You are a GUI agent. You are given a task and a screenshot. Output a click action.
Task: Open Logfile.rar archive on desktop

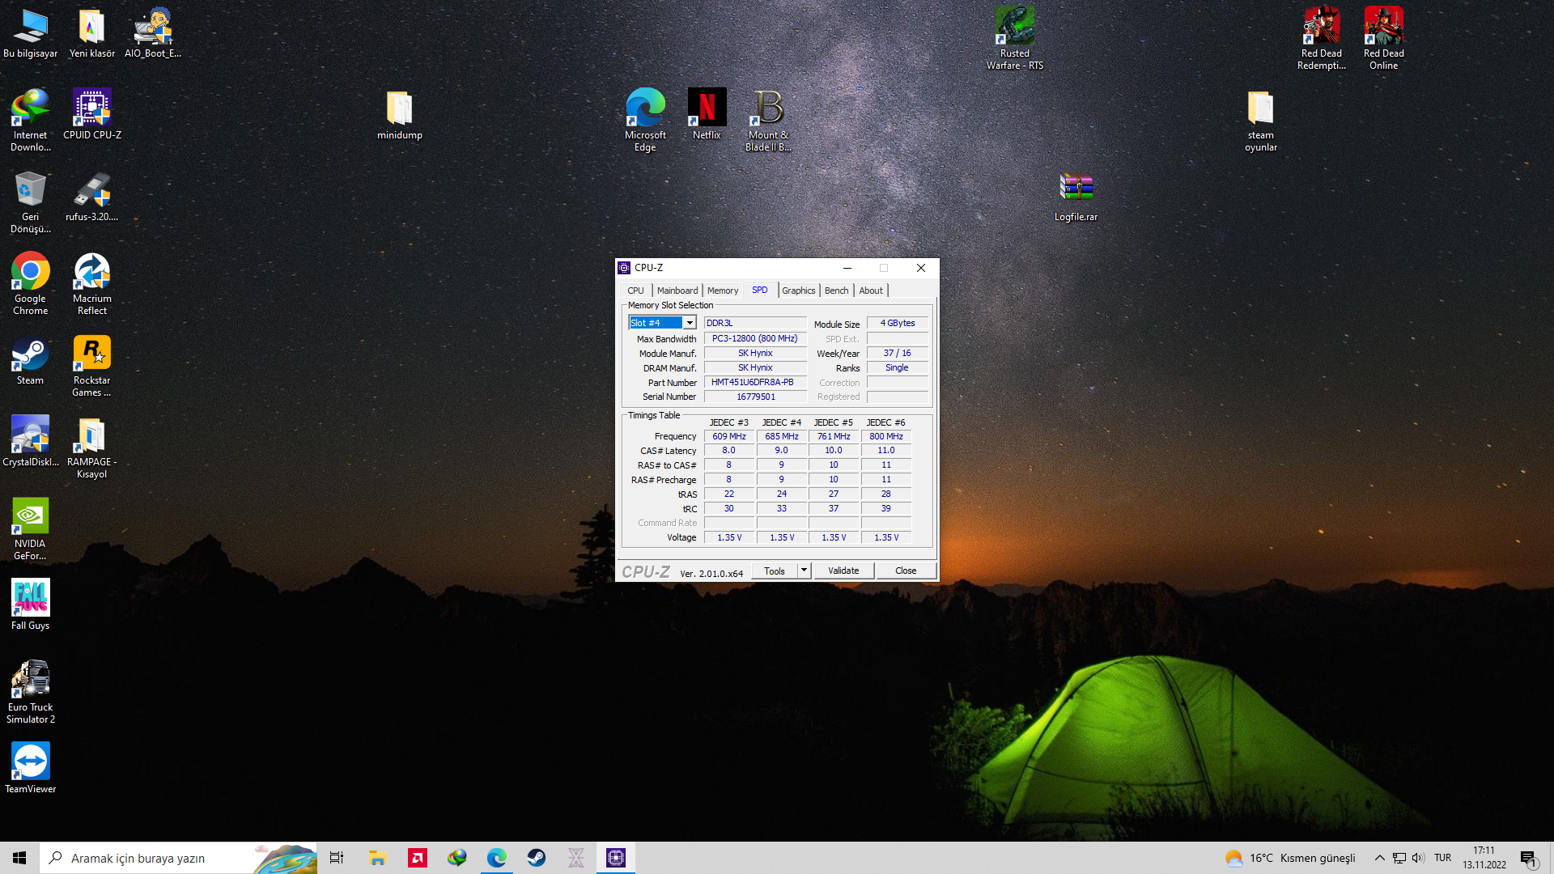[x=1076, y=197]
